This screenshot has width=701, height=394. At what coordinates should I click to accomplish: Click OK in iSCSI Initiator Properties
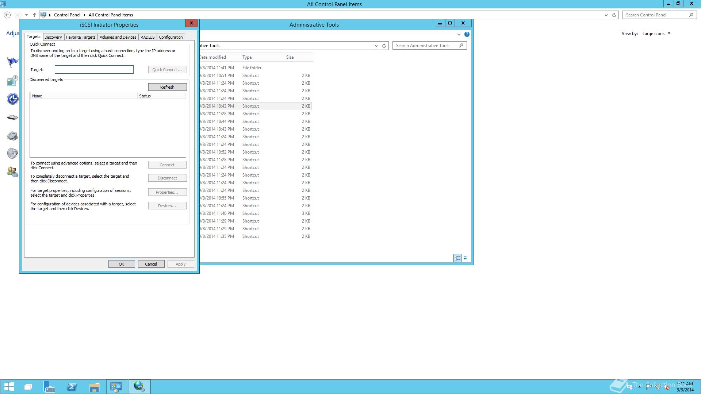(x=122, y=264)
